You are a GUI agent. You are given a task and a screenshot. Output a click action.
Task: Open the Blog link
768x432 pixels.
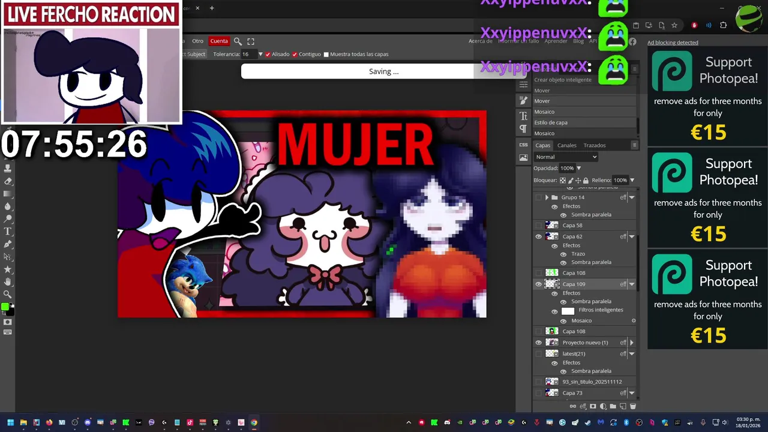pyautogui.click(x=578, y=41)
